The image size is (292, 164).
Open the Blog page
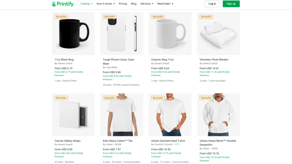(134, 4)
